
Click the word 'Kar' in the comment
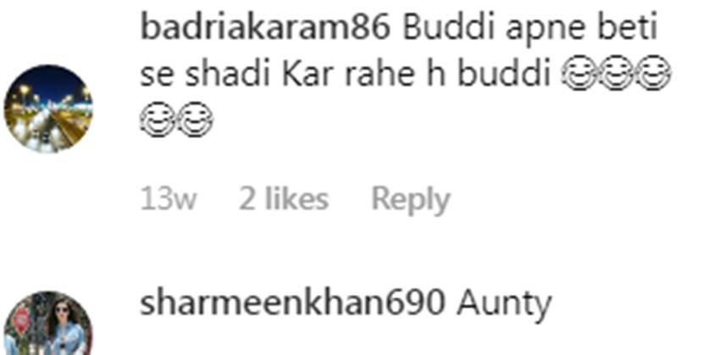tap(309, 75)
